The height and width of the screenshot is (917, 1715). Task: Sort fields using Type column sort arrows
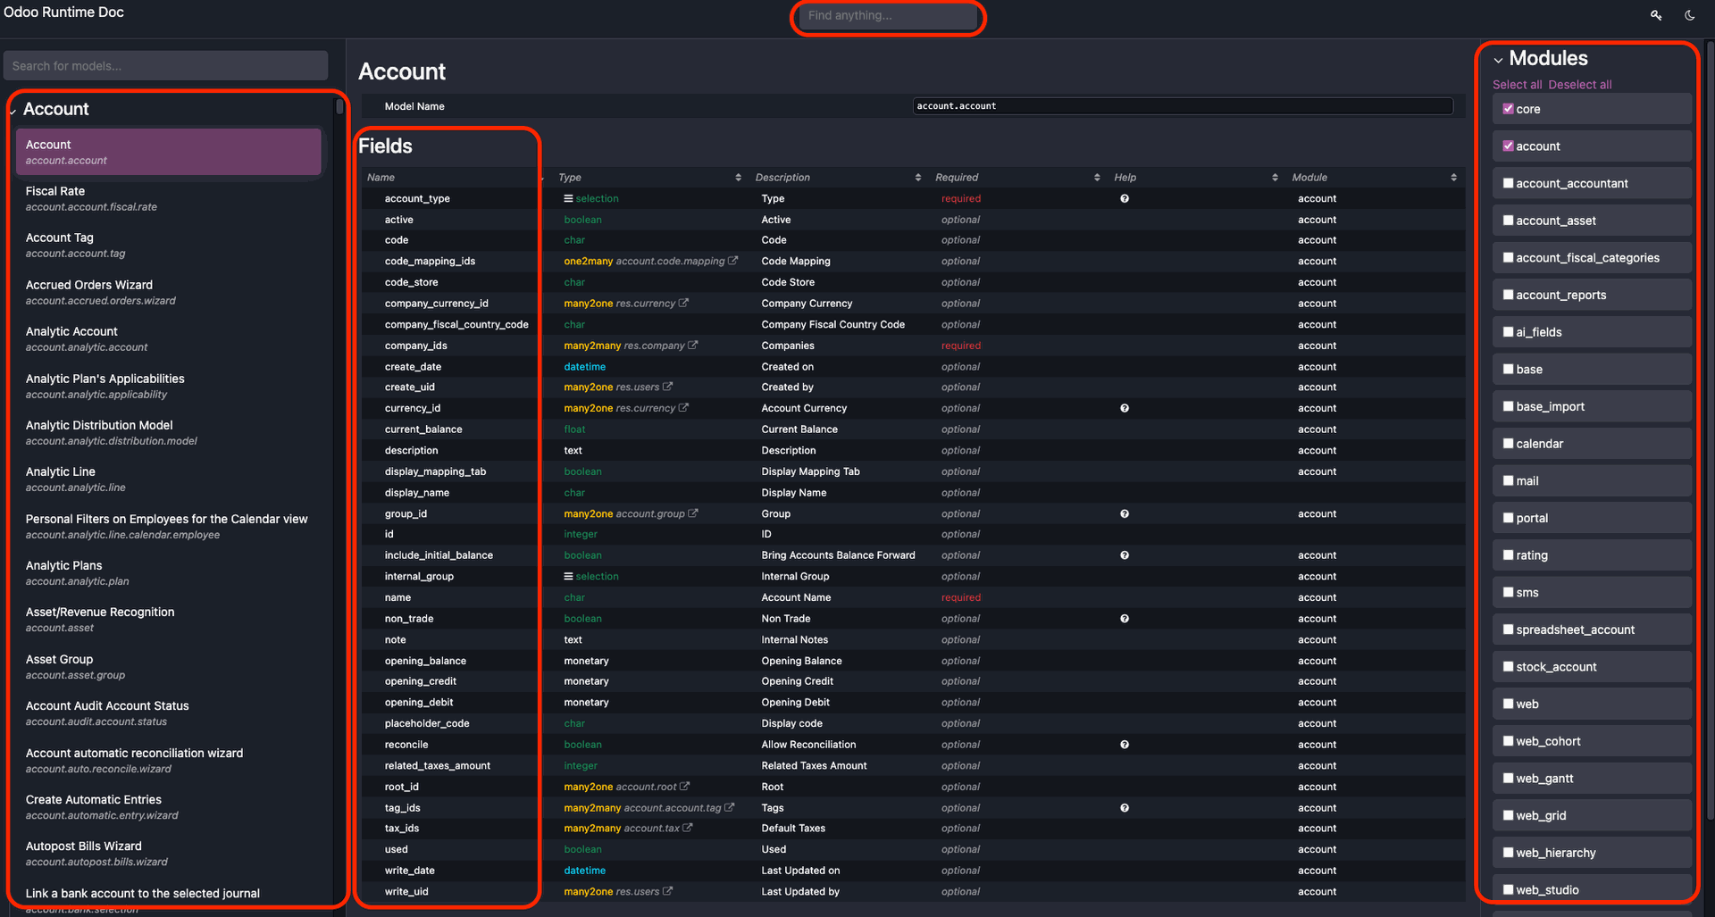pyautogui.click(x=738, y=177)
